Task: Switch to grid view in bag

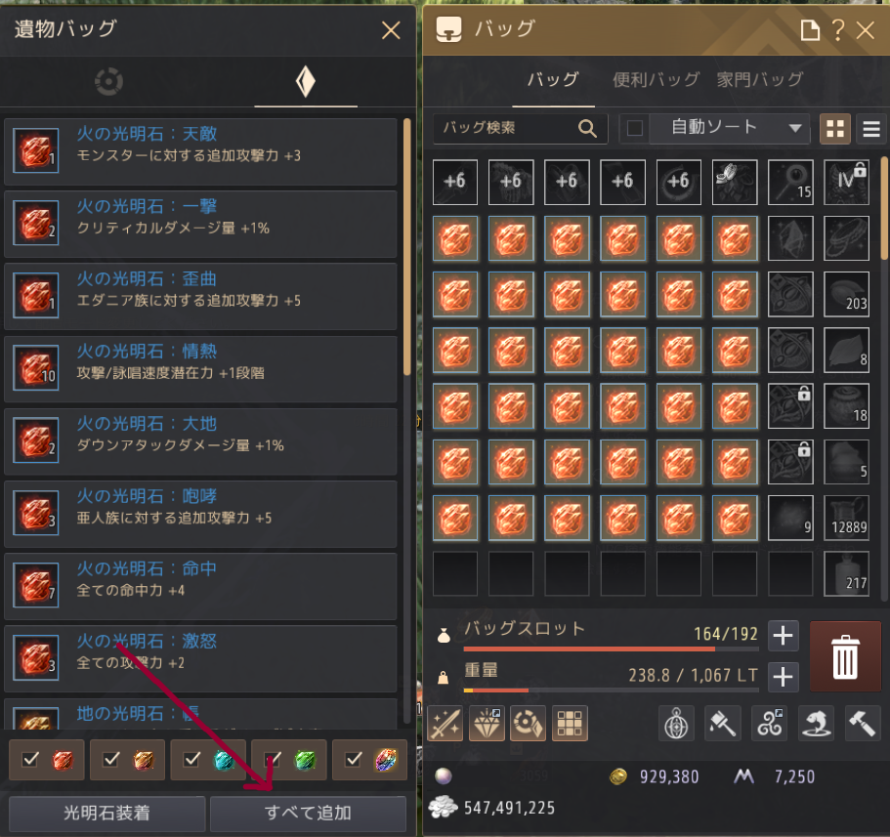Action: [835, 129]
